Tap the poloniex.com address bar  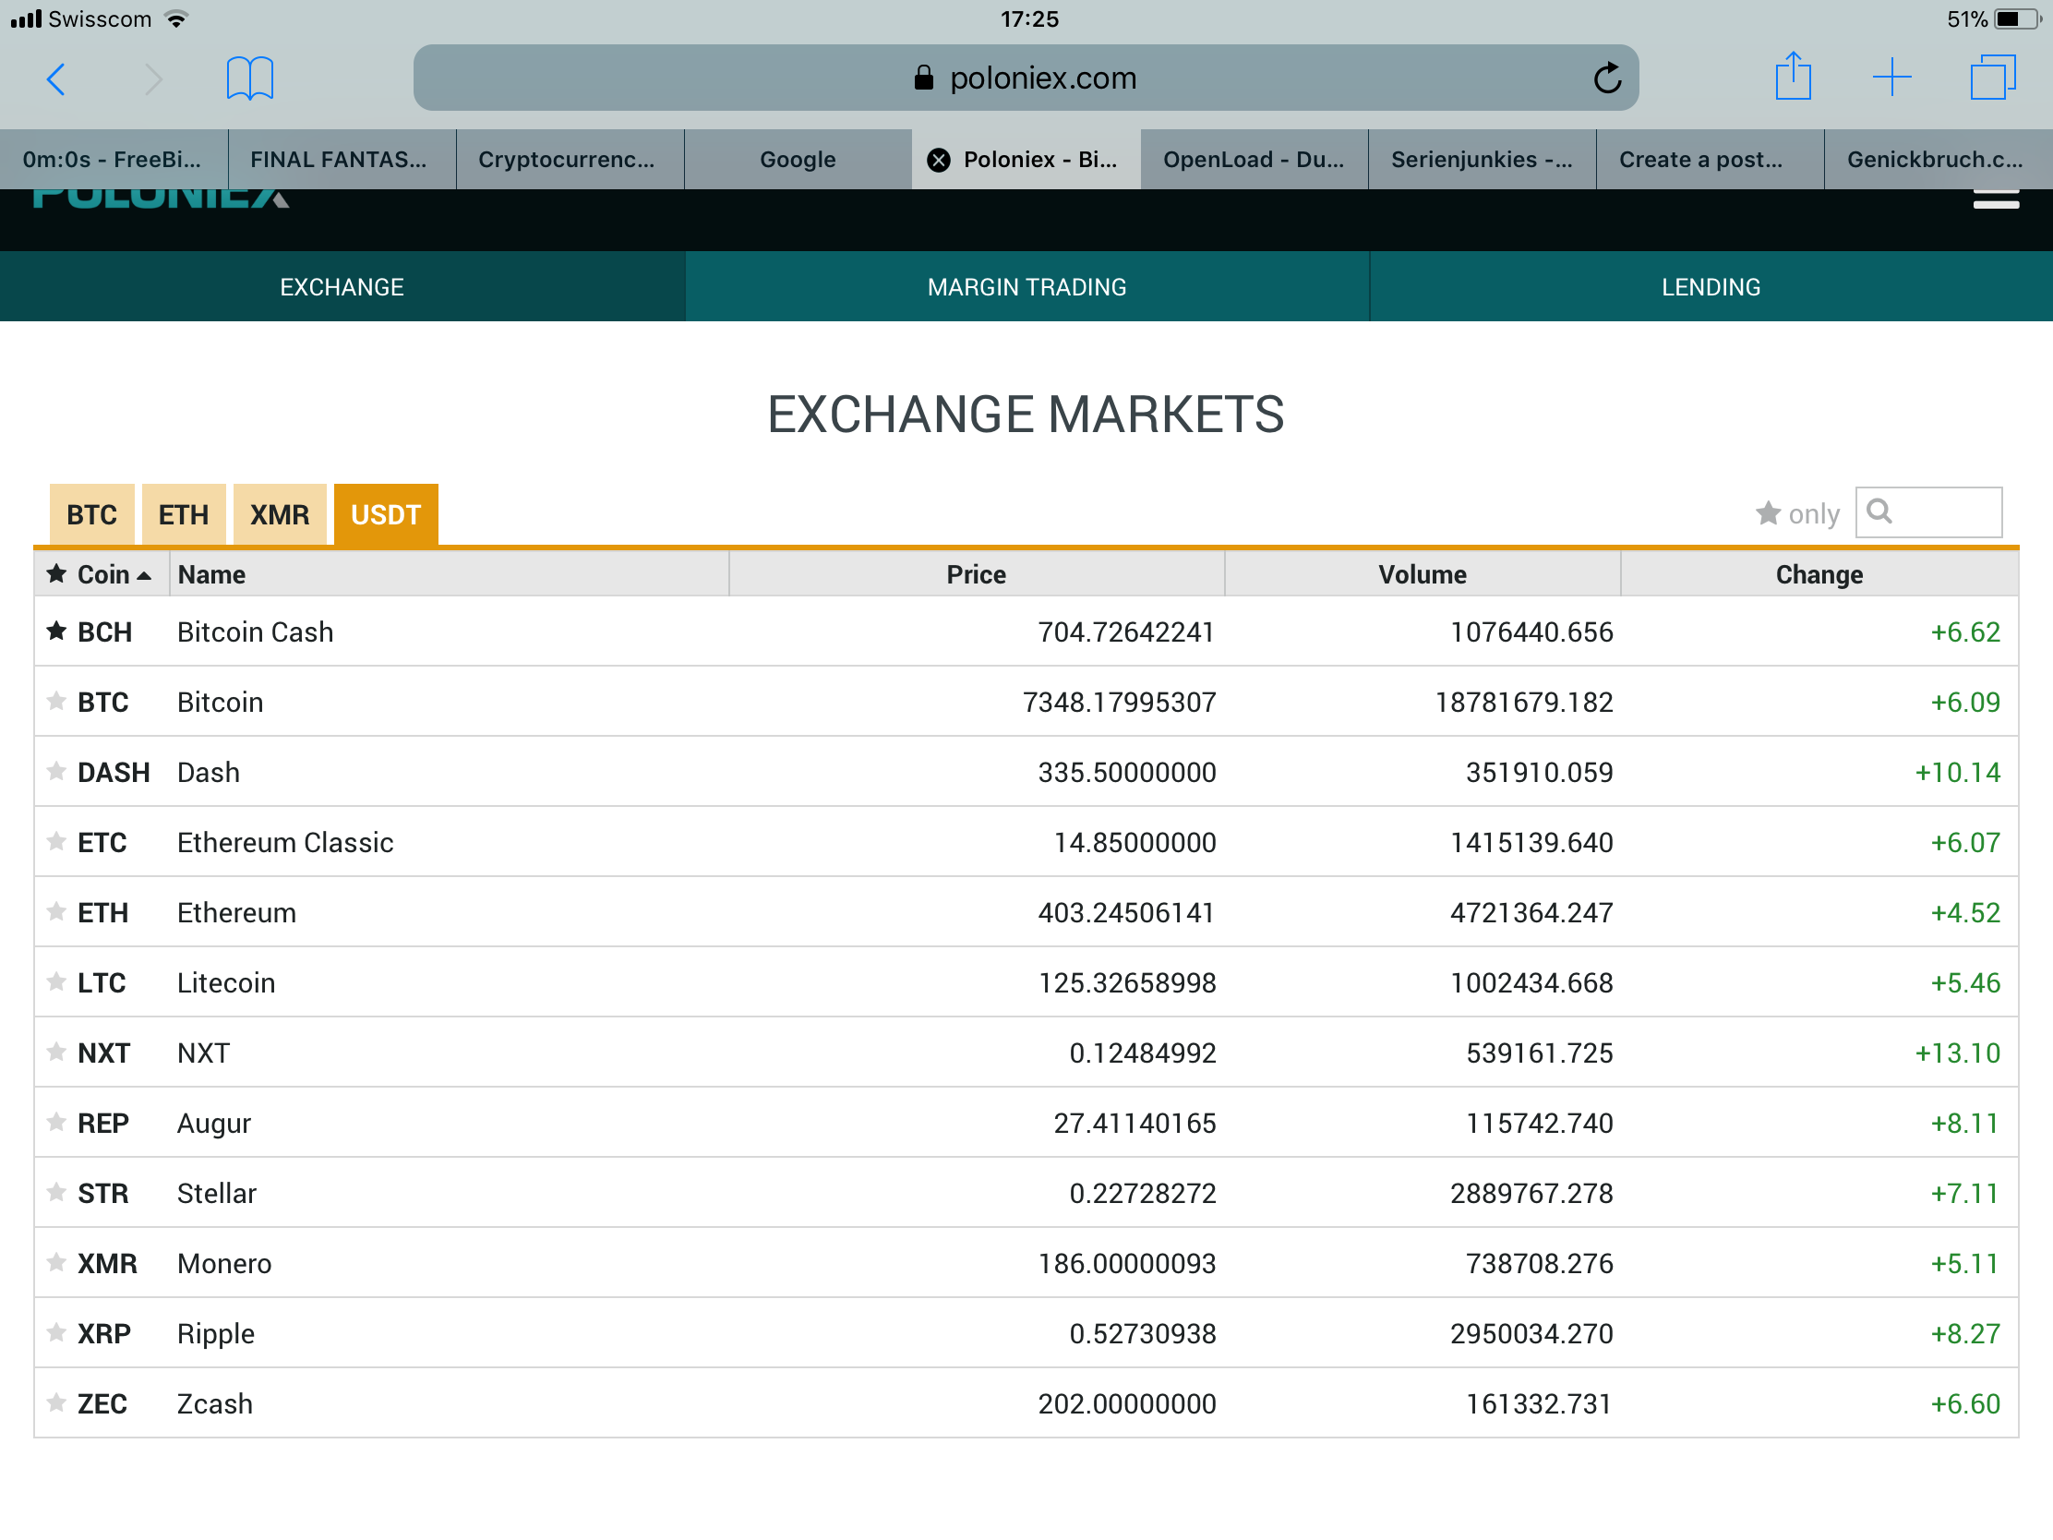1026,78
